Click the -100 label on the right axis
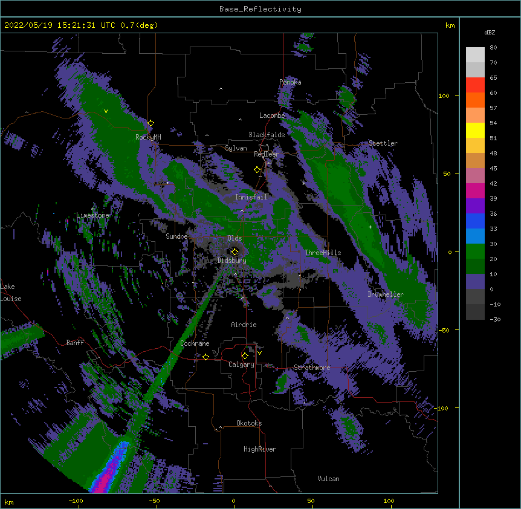Image resolution: width=521 pixels, height=509 pixels. (442, 408)
